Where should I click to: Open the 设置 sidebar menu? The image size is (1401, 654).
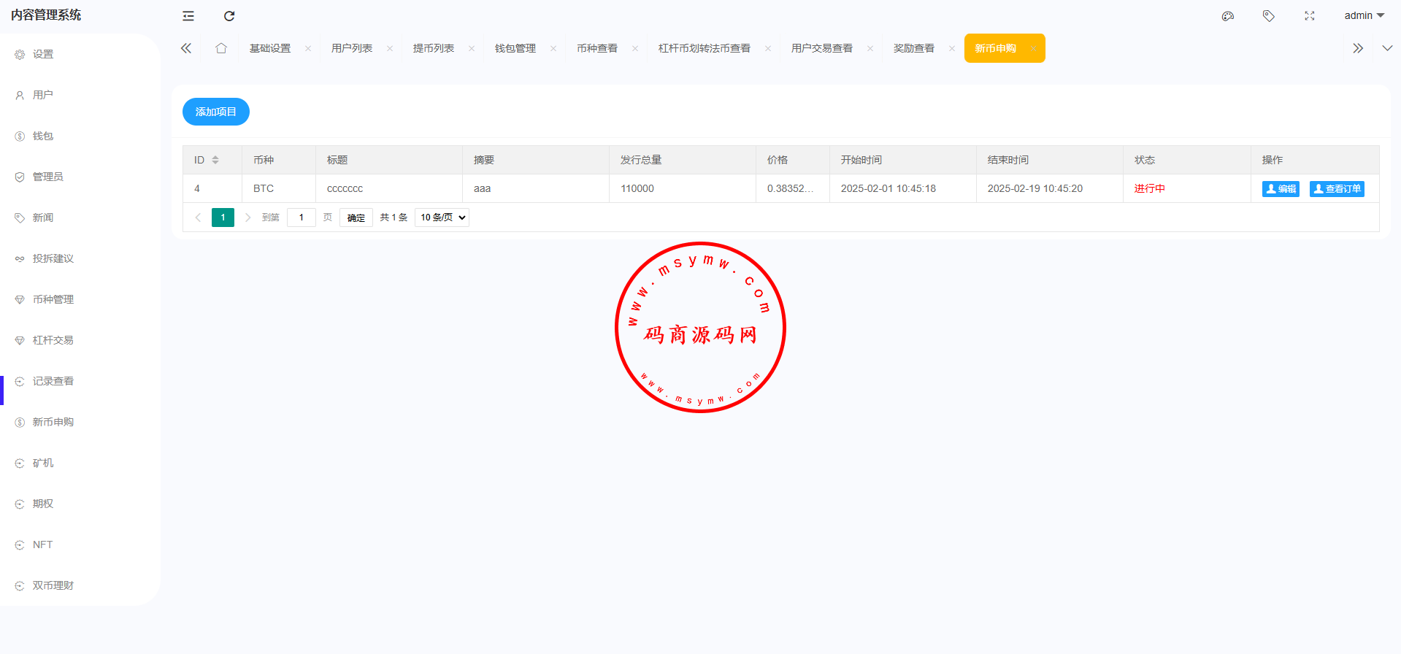tap(80, 54)
